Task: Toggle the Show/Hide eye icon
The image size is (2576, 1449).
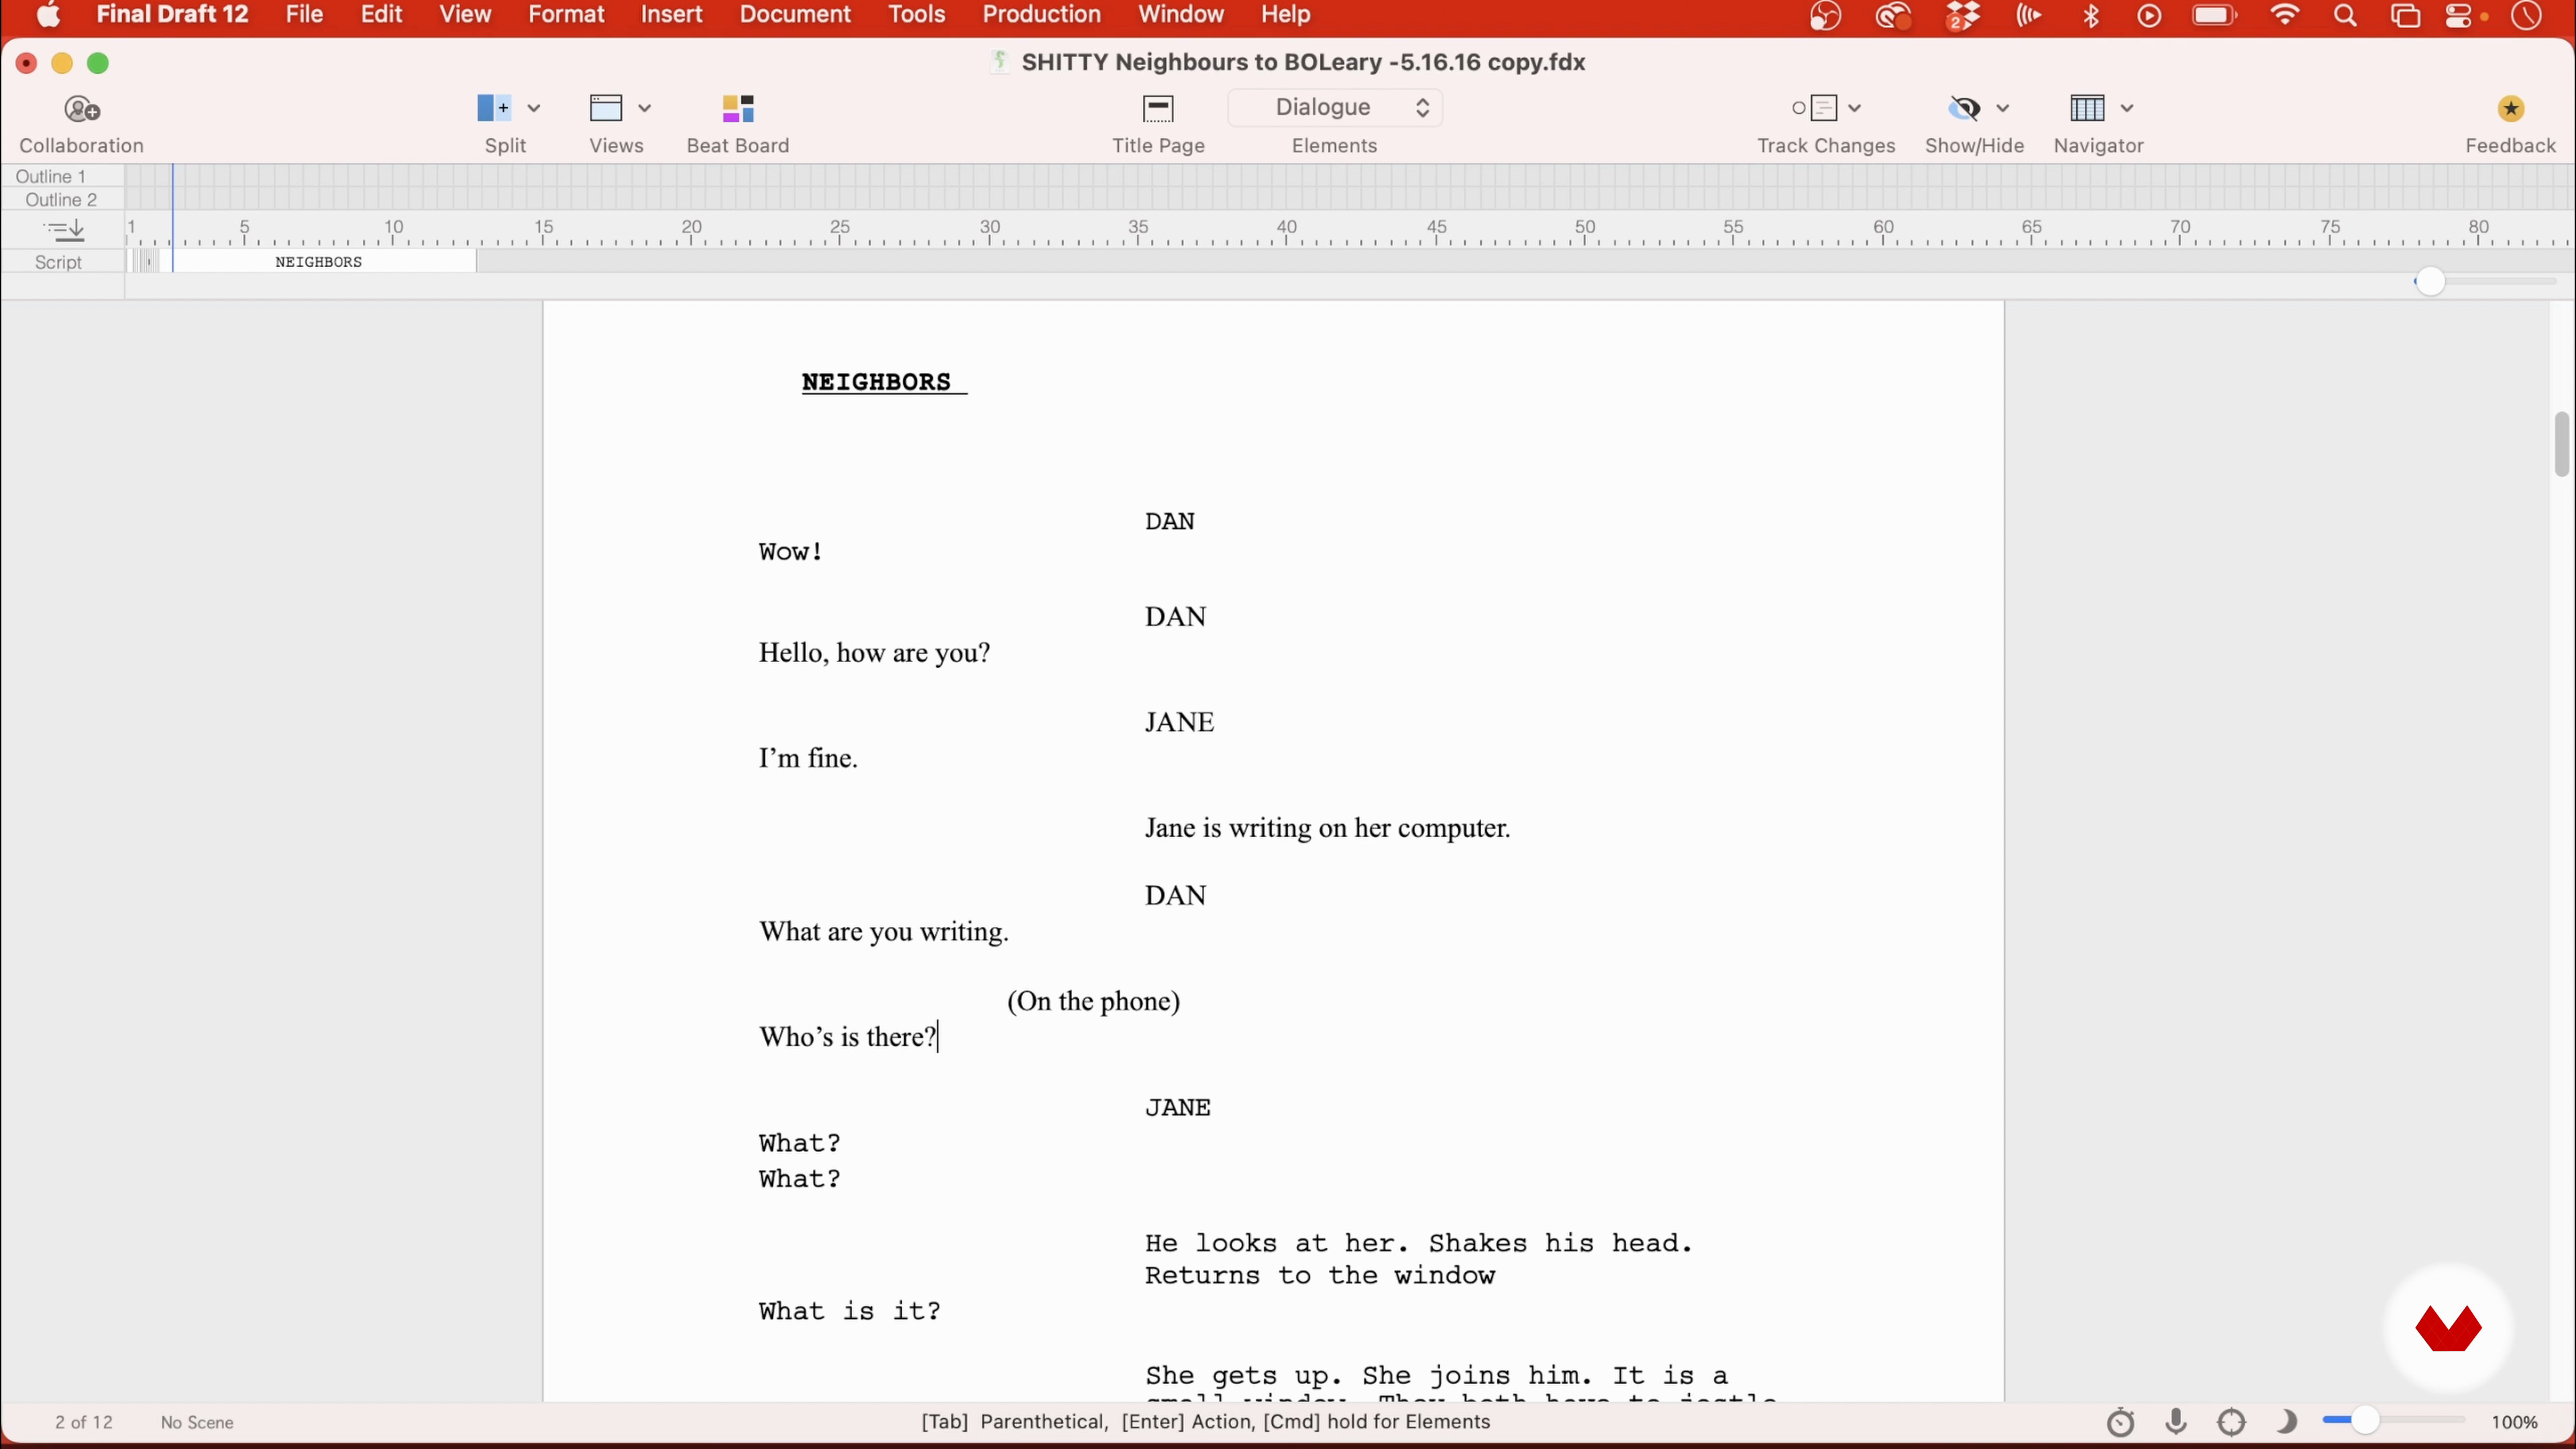Action: [1965, 108]
